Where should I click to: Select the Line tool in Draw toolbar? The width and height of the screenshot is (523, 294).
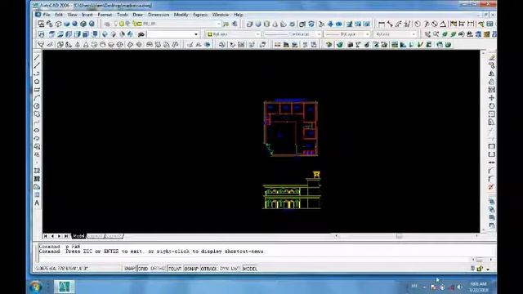click(37, 57)
